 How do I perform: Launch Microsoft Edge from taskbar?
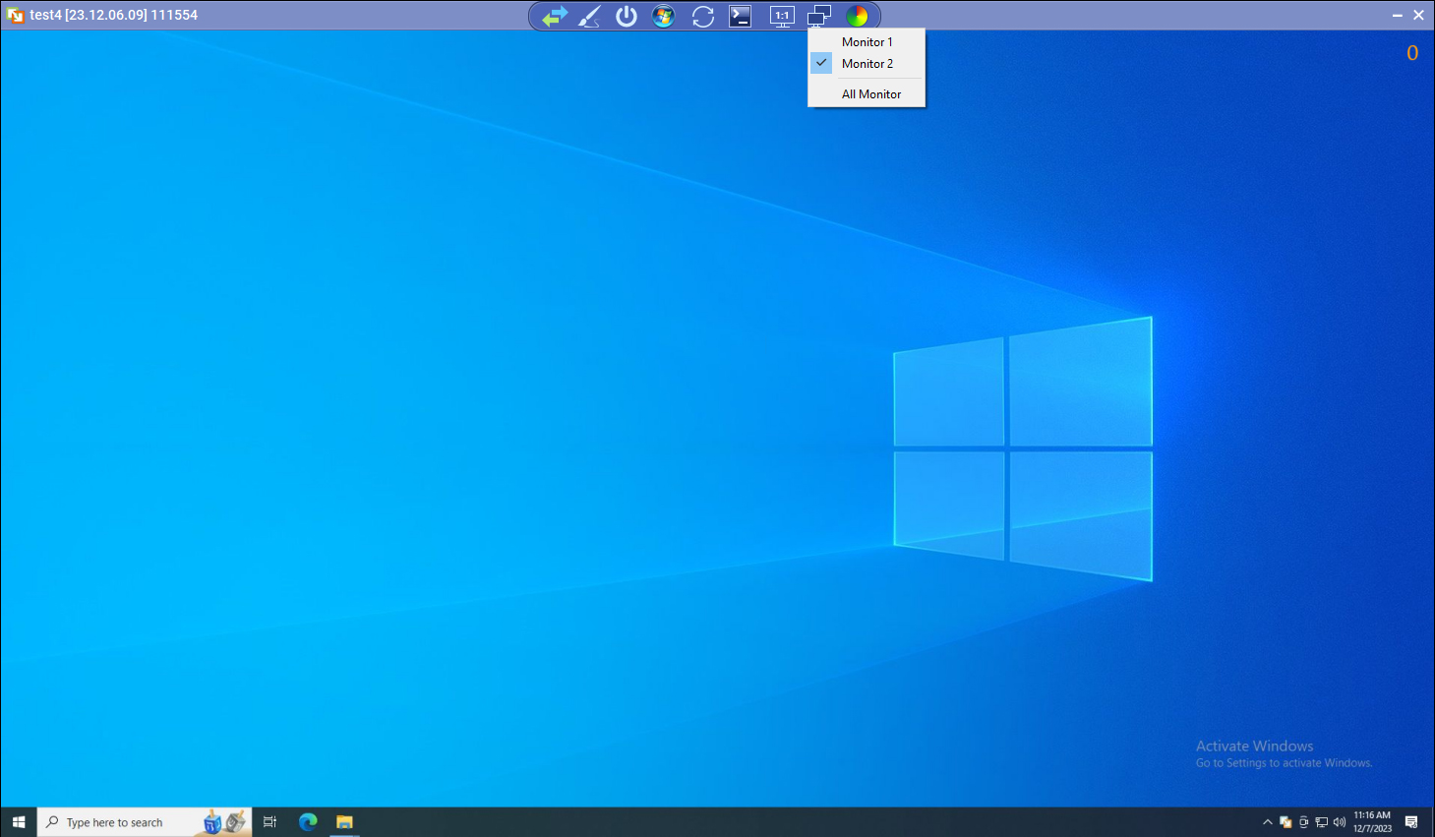click(x=308, y=822)
